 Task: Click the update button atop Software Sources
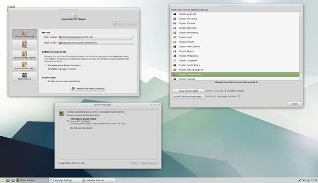click(125, 24)
